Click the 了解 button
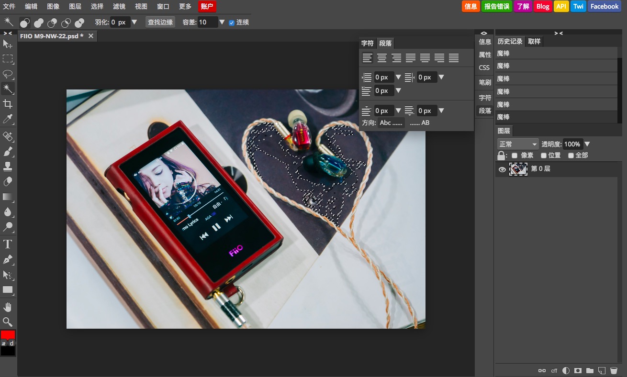This screenshot has width=627, height=377. pyautogui.click(x=523, y=6)
